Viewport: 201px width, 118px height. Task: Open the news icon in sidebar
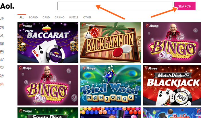point(2,44)
